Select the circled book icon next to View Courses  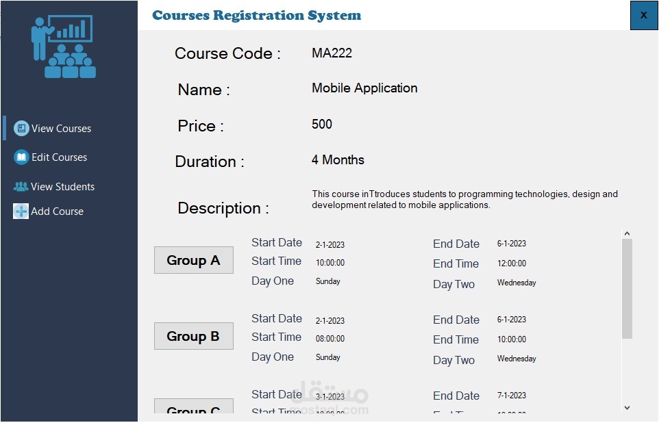pos(21,128)
